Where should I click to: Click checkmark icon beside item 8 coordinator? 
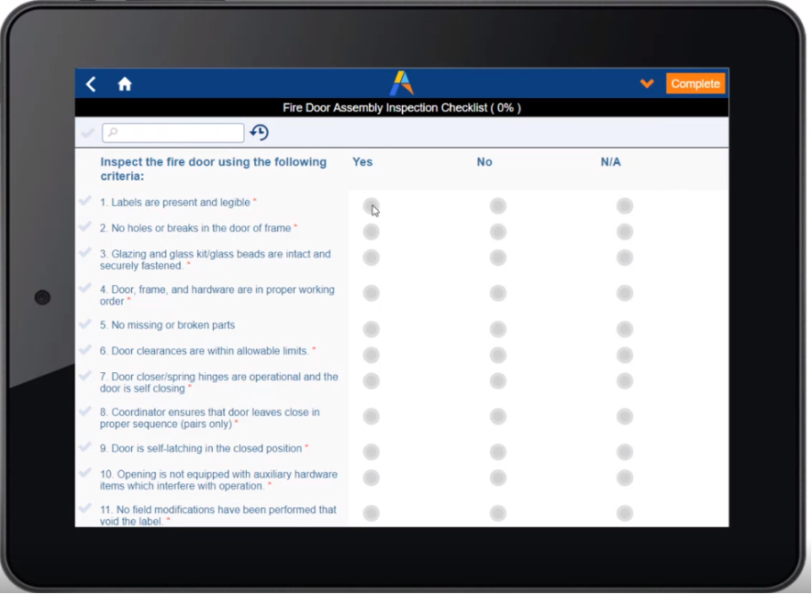point(85,412)
